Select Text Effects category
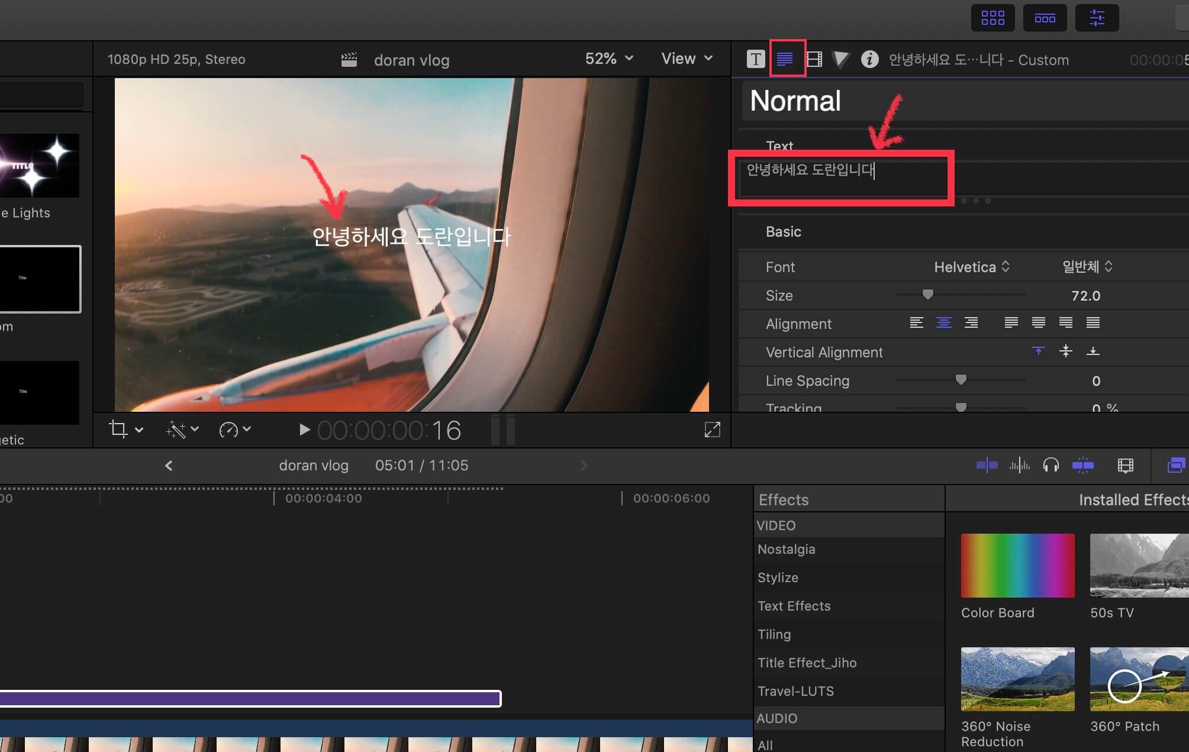 pyautogui.click(x=794, y=606)
